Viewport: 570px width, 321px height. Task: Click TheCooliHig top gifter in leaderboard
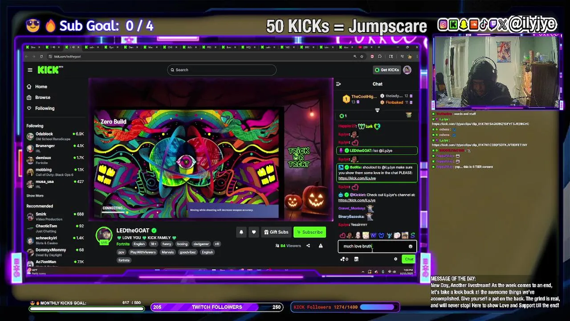(361, 99)
